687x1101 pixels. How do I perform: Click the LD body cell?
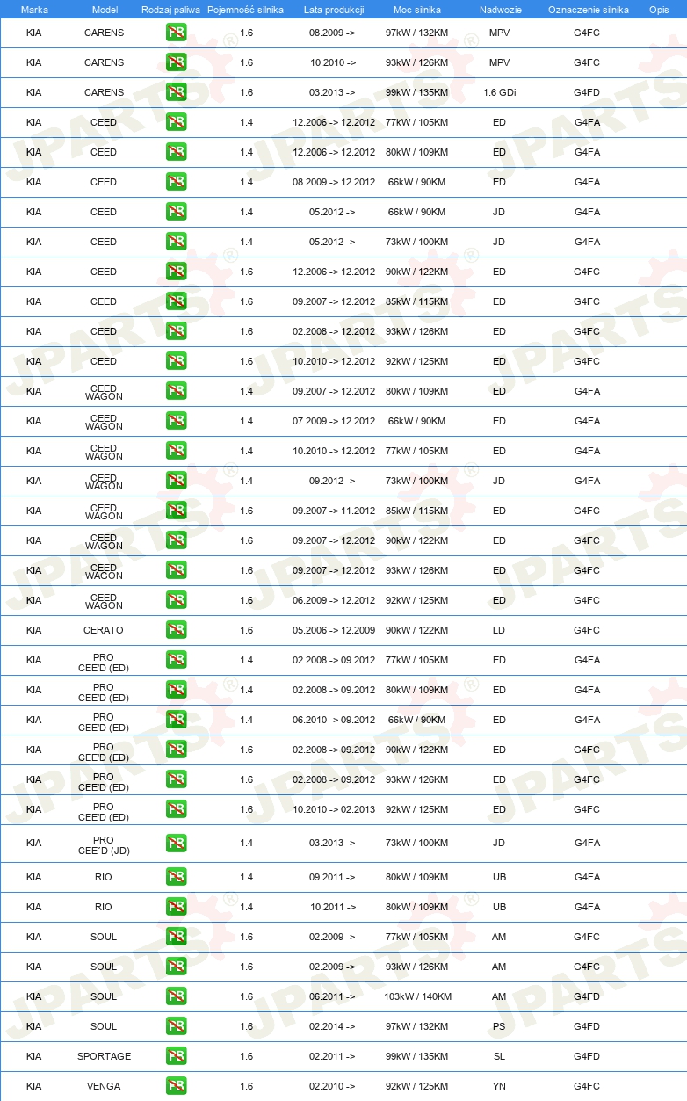499,630
